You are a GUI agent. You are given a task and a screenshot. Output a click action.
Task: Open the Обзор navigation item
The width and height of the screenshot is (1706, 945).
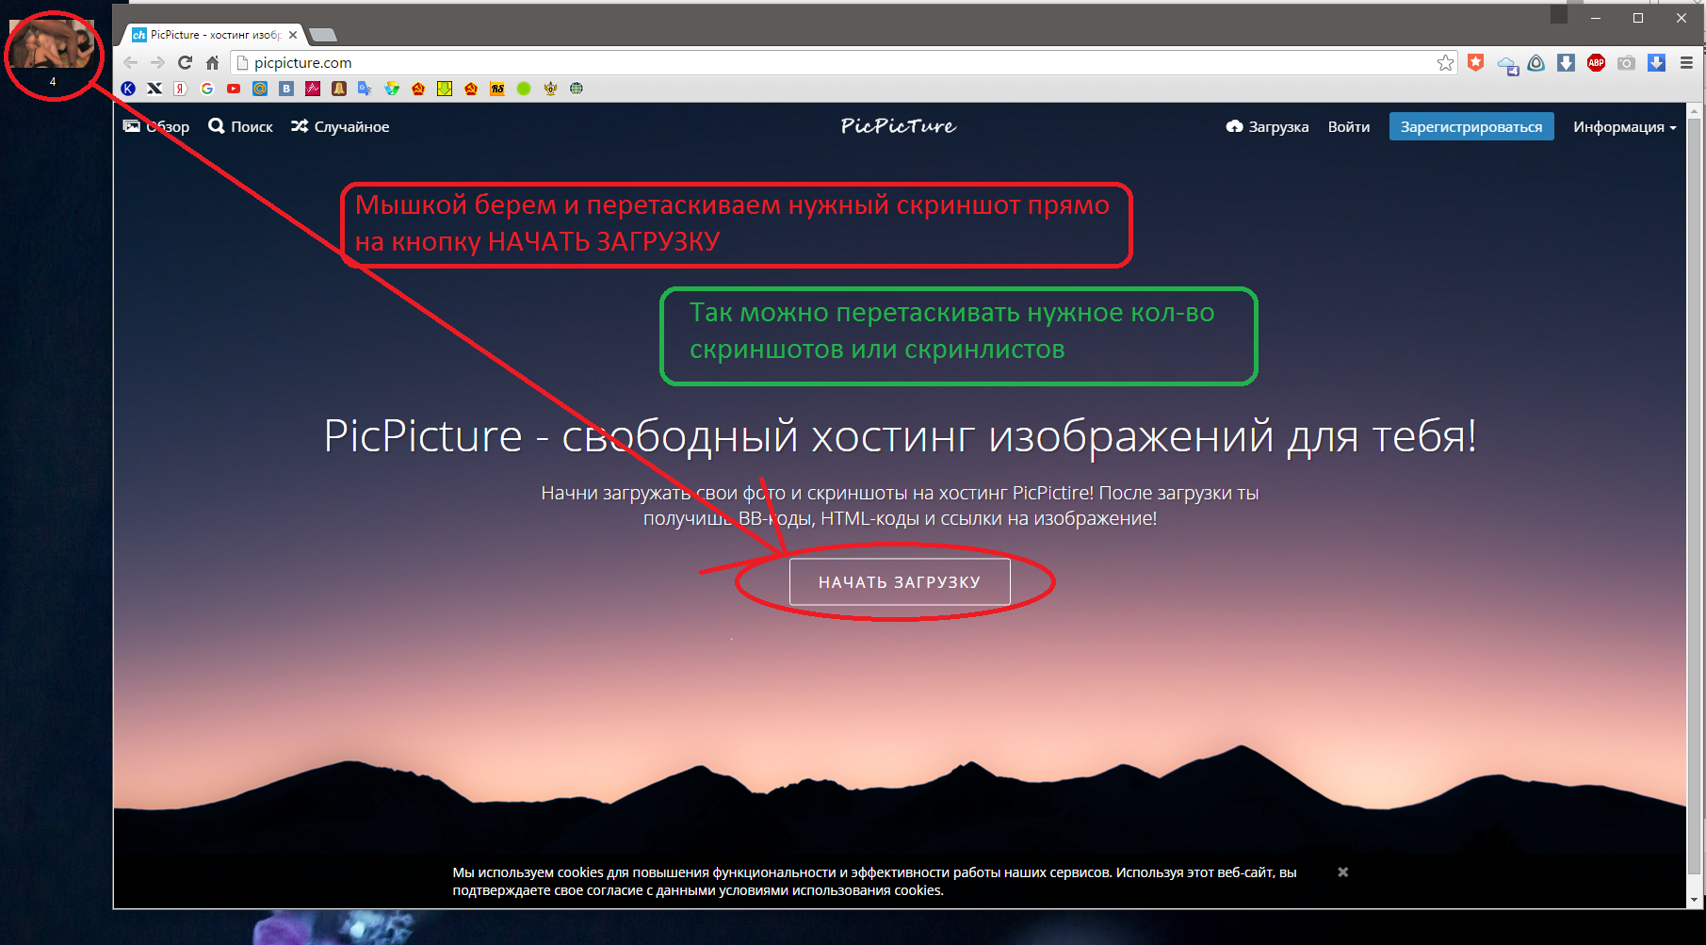[x=156, y=127]
